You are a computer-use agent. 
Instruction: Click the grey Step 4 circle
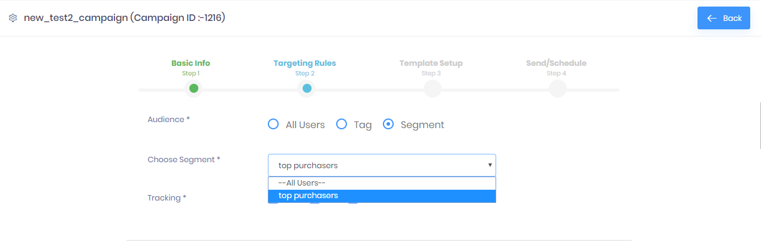click(x=557, y=89)
